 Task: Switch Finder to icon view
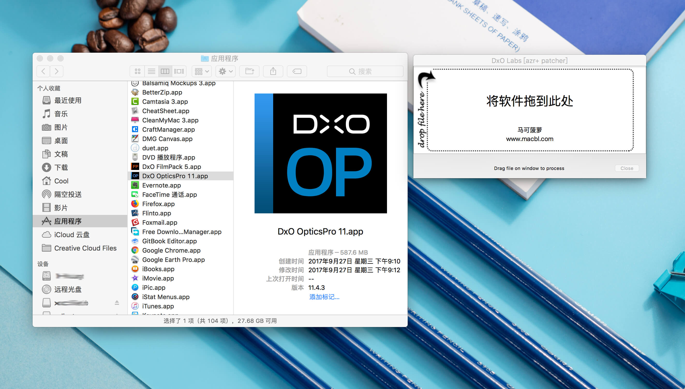click(138, 71)
